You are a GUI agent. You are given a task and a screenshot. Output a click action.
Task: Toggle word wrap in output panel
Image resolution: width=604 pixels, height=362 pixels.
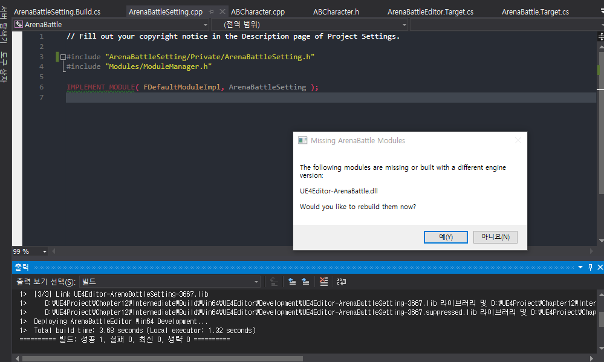pyautogui.click(x=341, y=282)
